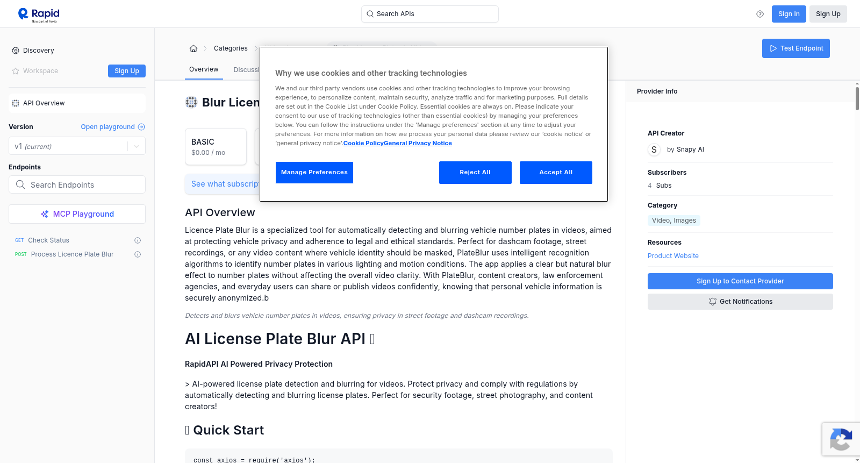
Task: Click the MCP Playground sparkle icon
Action: [x=45, y=214]
